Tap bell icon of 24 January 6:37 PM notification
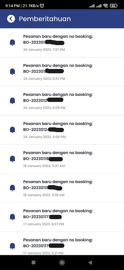 [12, 72]
